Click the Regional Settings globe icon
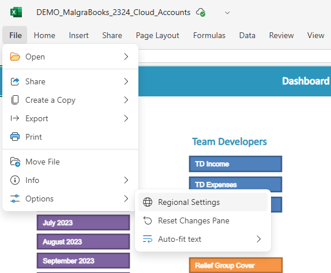 [148, 202]
